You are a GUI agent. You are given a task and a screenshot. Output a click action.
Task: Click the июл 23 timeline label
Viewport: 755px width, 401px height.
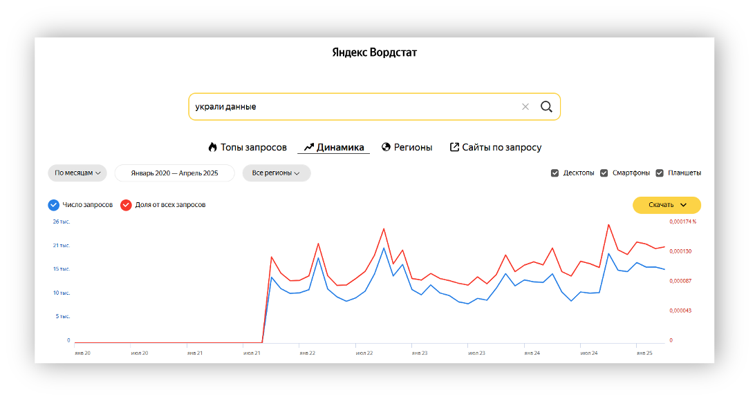point(476,353)
